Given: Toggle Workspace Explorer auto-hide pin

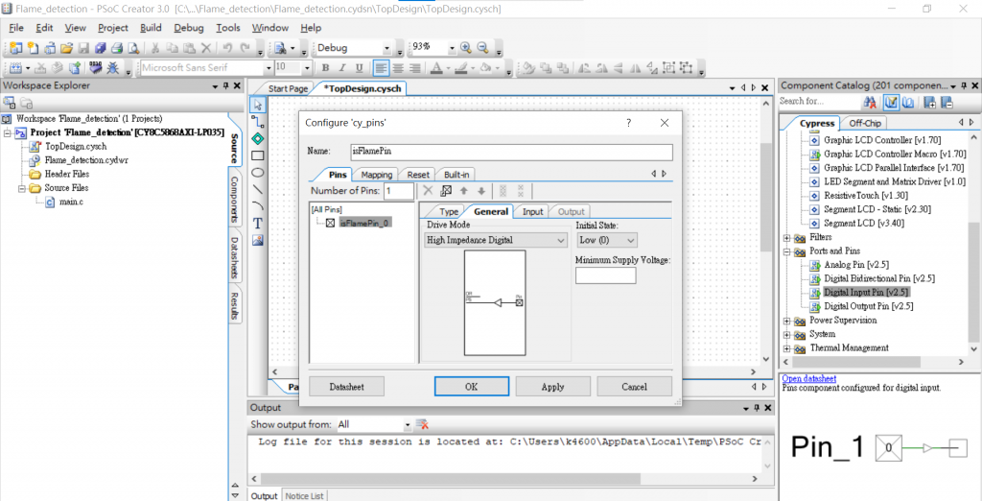Looking at the screenshot, I should click(x=226, y=86).
